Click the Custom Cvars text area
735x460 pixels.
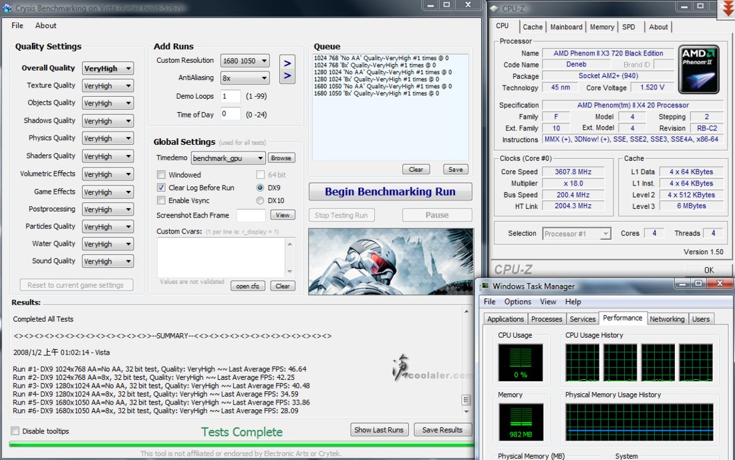220,257
